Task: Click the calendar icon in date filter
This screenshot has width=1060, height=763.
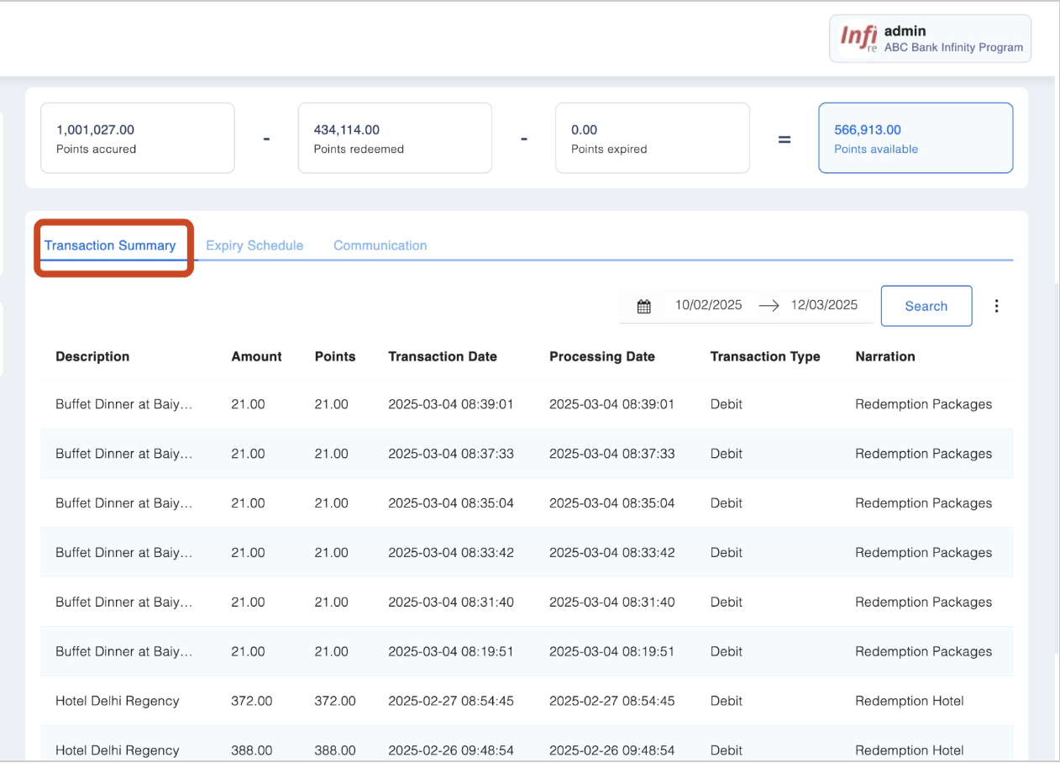Action: (x=643, y=307)
